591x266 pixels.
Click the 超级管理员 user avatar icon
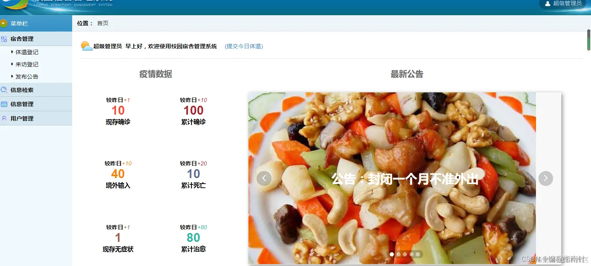pyautogui.click(x=547, y=4)
